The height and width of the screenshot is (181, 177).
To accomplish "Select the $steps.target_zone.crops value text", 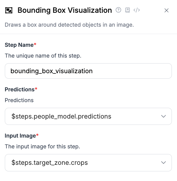I will 50,163.
